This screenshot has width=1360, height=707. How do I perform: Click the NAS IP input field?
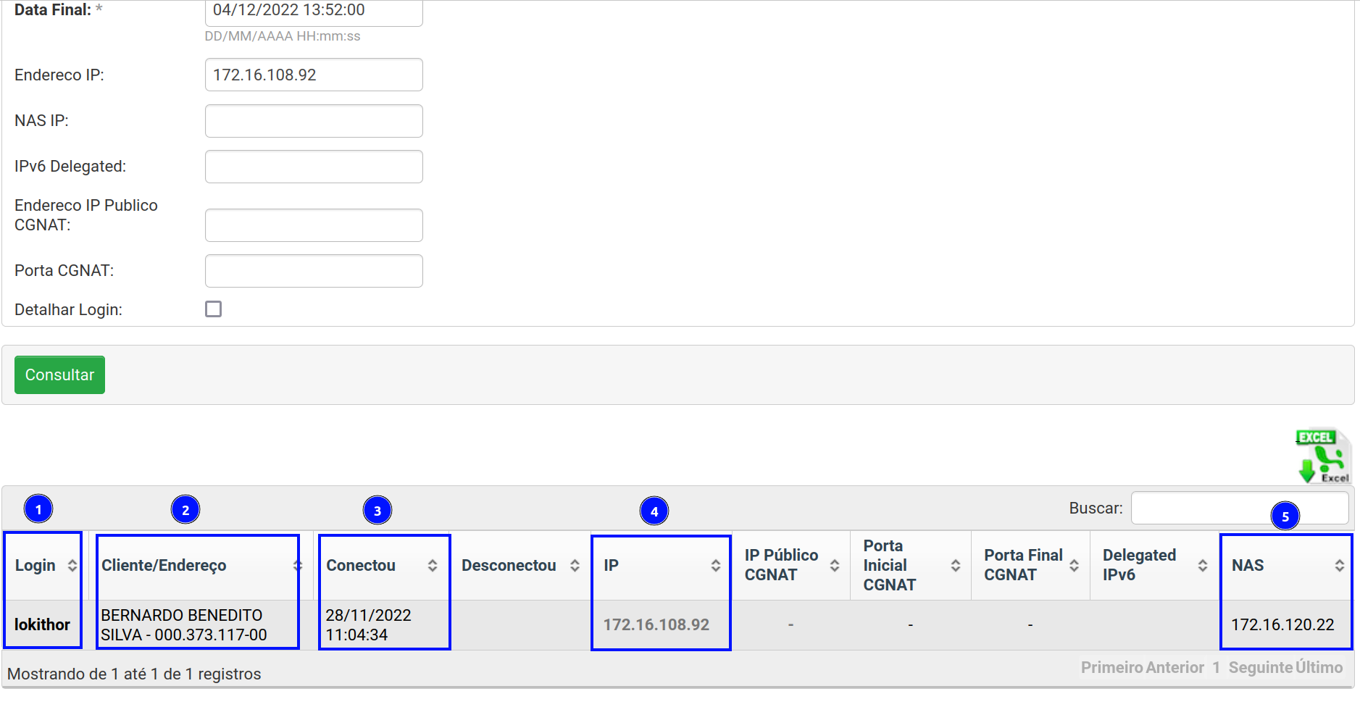tap(314, 121)
